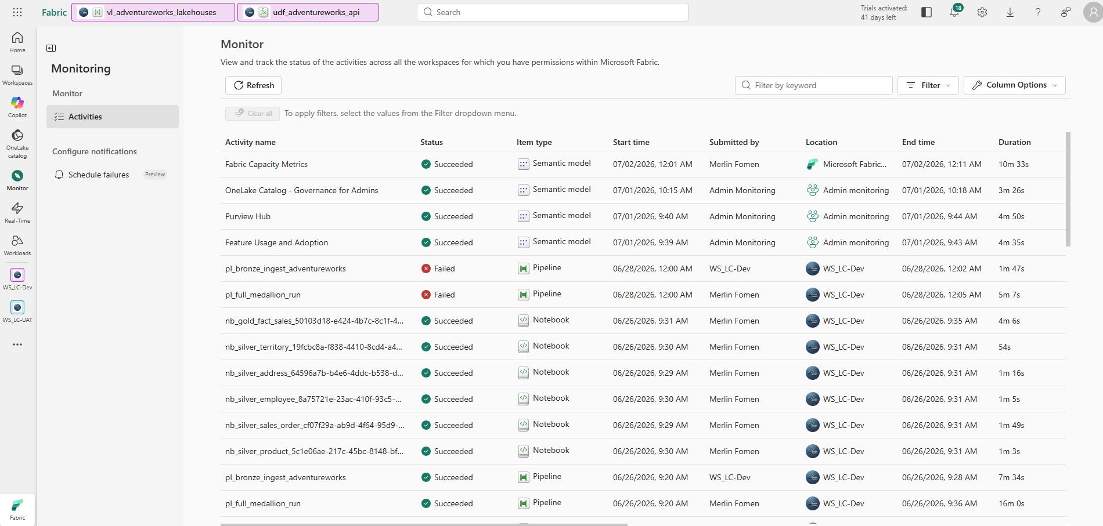Open nb_silver_employee notebook activity
The image size is (1103, 526).
click(x=313, y=399)
